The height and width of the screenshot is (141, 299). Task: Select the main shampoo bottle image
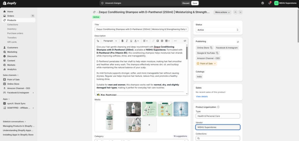(x=110, y=117)
